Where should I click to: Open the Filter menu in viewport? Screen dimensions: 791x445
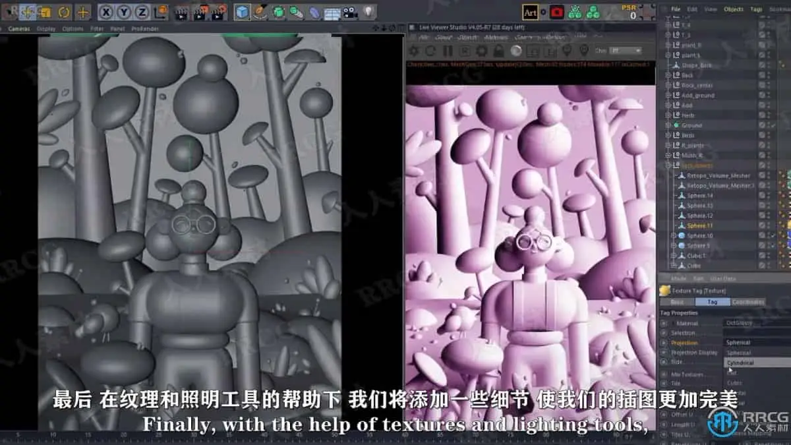pos(97,29)
